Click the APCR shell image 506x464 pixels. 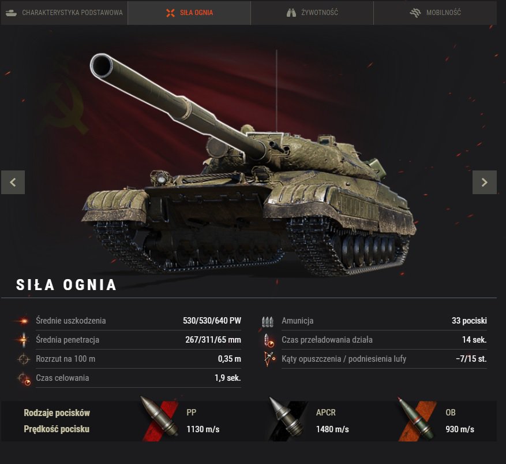[x=287, y=419]
